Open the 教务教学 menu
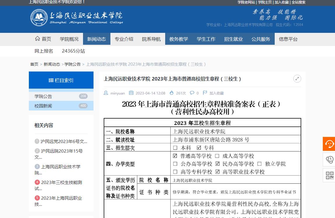The height and width of the screenshot is (218, 335). (x=179, y=39)
